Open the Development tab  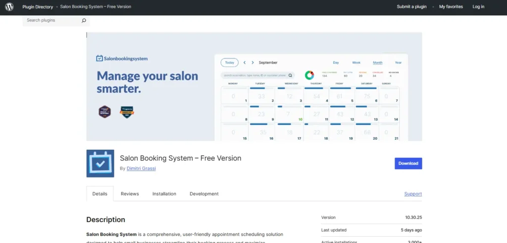pos(204,194)
